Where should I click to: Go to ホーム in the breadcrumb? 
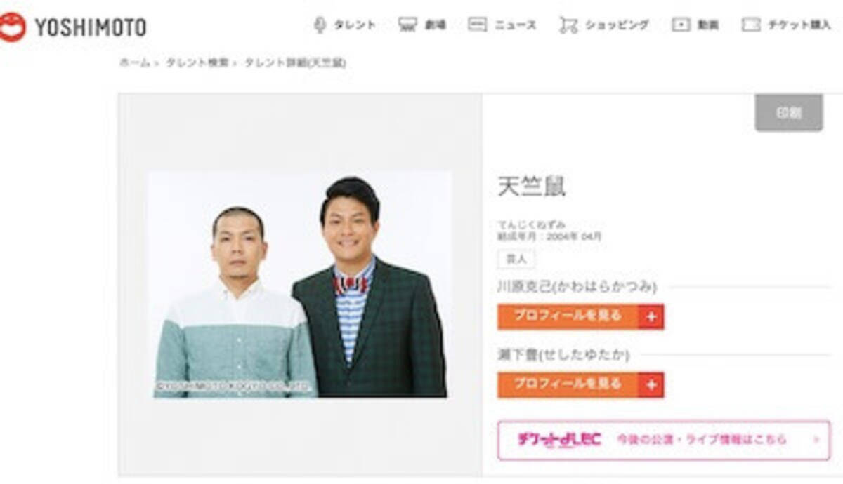(x=134, y=62)
